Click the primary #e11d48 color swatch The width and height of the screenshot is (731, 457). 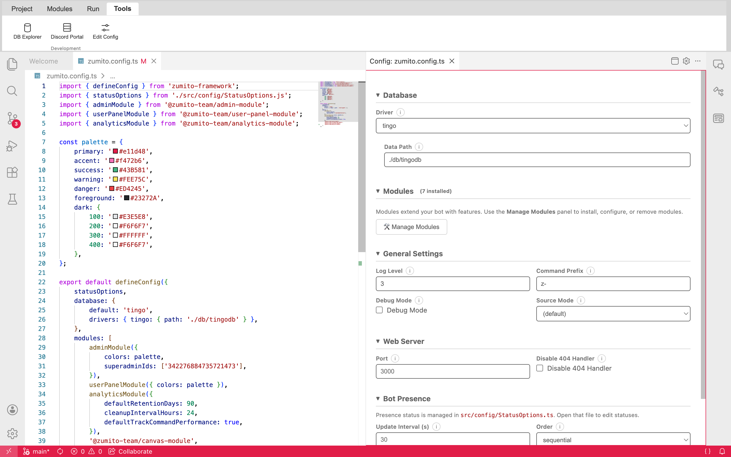pyautogui.click(x=115, y=151)
